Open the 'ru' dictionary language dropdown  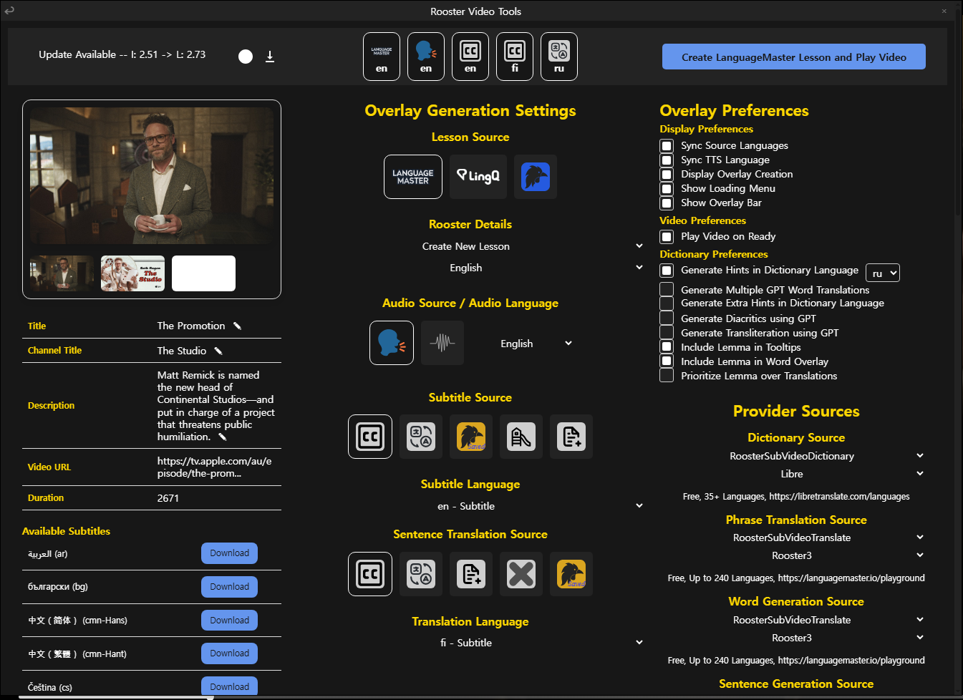click(883, 273)
